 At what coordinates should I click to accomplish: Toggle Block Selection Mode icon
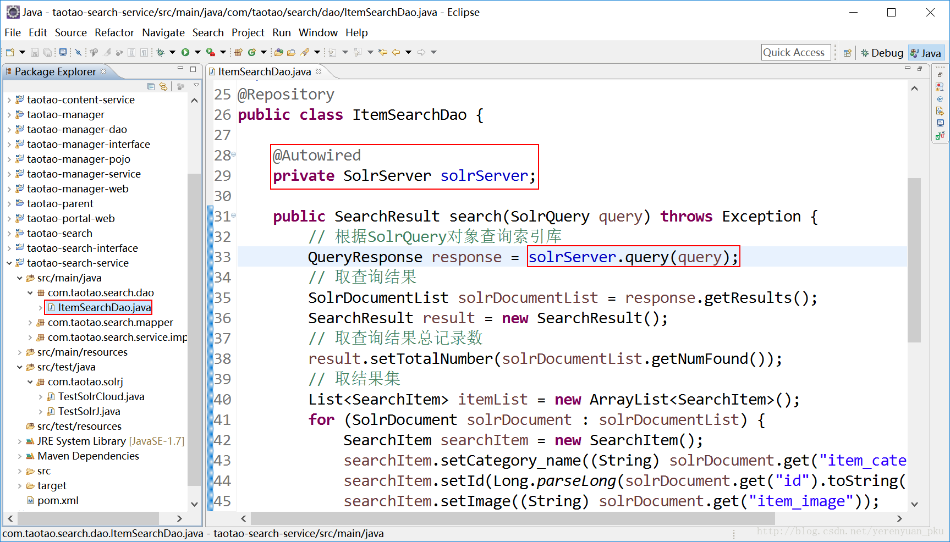(x=131, y=52)
